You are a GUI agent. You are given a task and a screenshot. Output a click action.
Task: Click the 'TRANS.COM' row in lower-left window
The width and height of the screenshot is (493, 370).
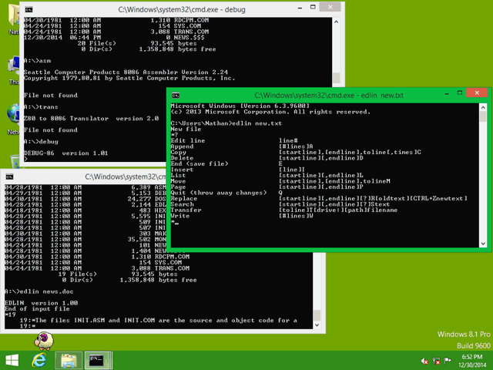(x=97, y=269)
